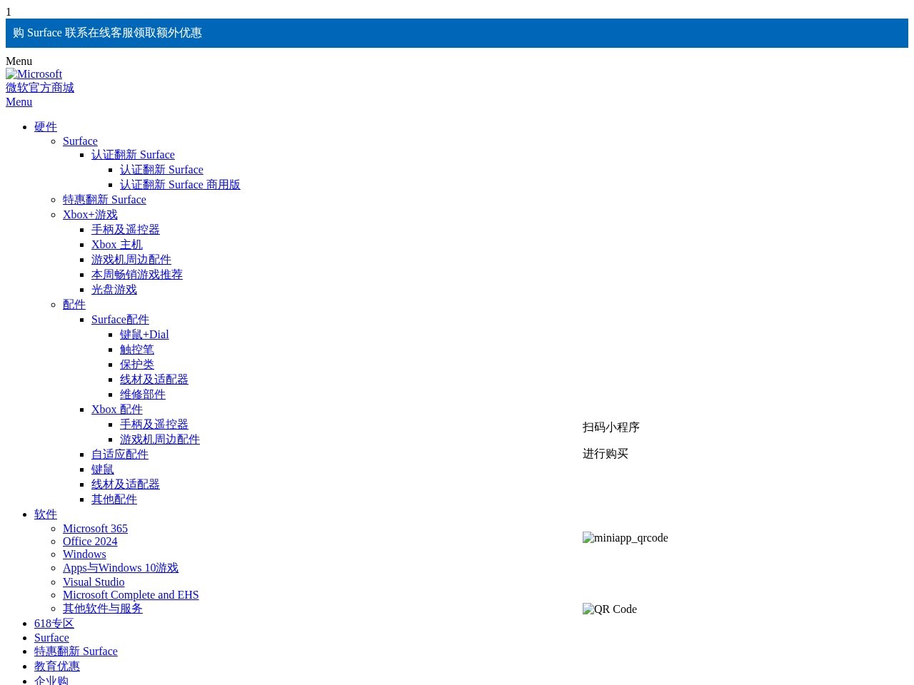Open 本周畅销游戏推荐 link
The width and height of the screenshot is (914, 685).
137,275
